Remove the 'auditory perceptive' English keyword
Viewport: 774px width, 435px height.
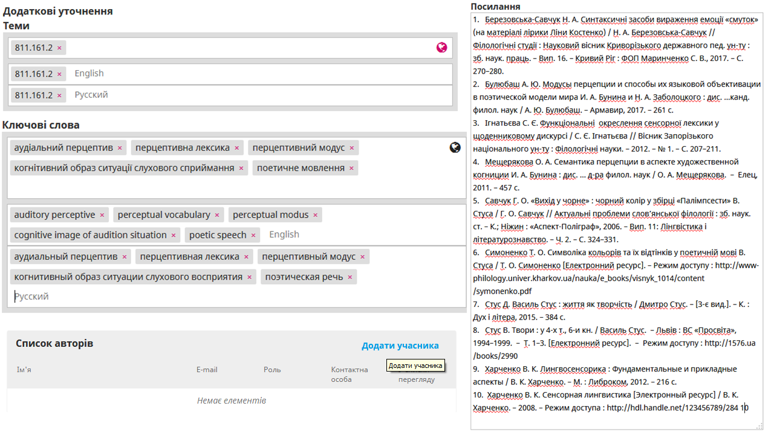click(102, 215)
